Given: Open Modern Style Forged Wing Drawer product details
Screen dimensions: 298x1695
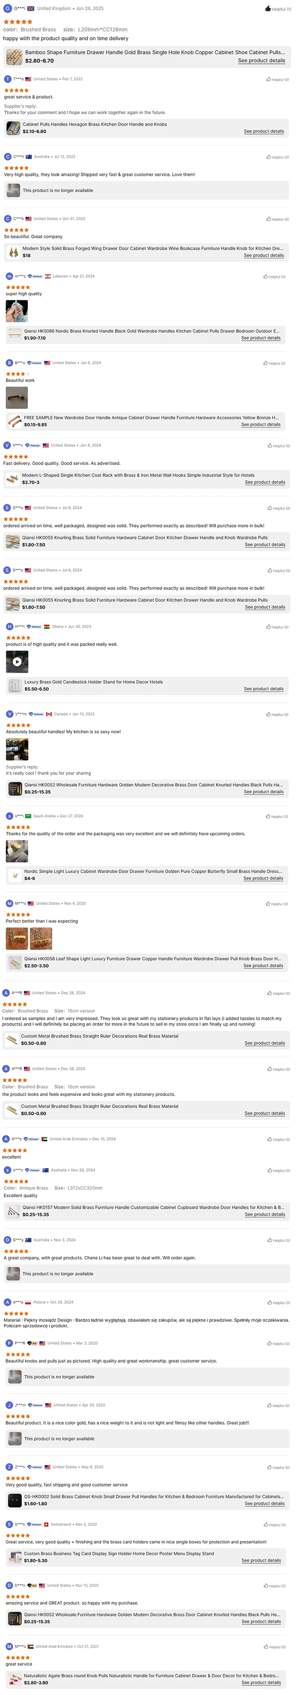Looking at the screenshot, I should (x=264, y=255).
